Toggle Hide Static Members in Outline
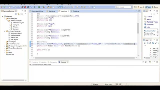The width and height of the screenshot is (160, 90). point(155,43)
